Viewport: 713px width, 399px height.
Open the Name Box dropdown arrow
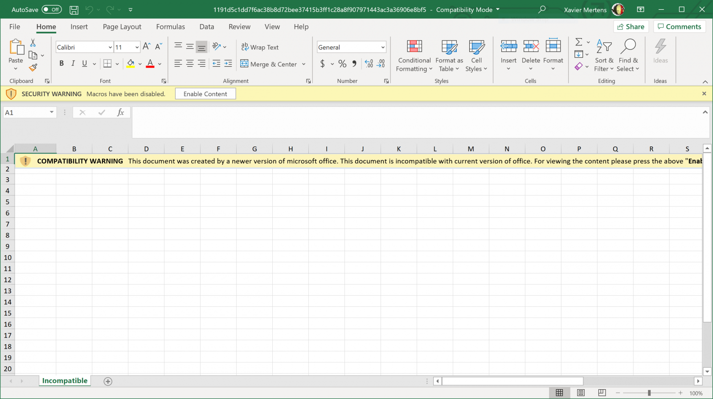(52, 112)
